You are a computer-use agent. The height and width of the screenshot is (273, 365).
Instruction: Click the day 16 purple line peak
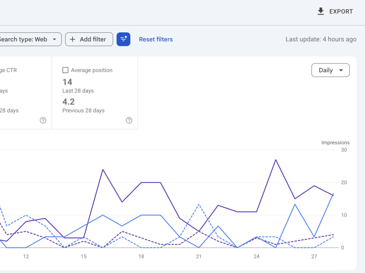[103, 170]
